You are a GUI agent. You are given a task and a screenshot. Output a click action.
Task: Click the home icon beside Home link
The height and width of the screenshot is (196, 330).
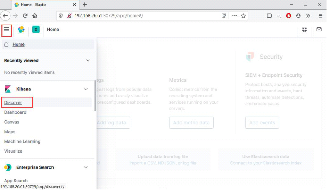point(7,44)
